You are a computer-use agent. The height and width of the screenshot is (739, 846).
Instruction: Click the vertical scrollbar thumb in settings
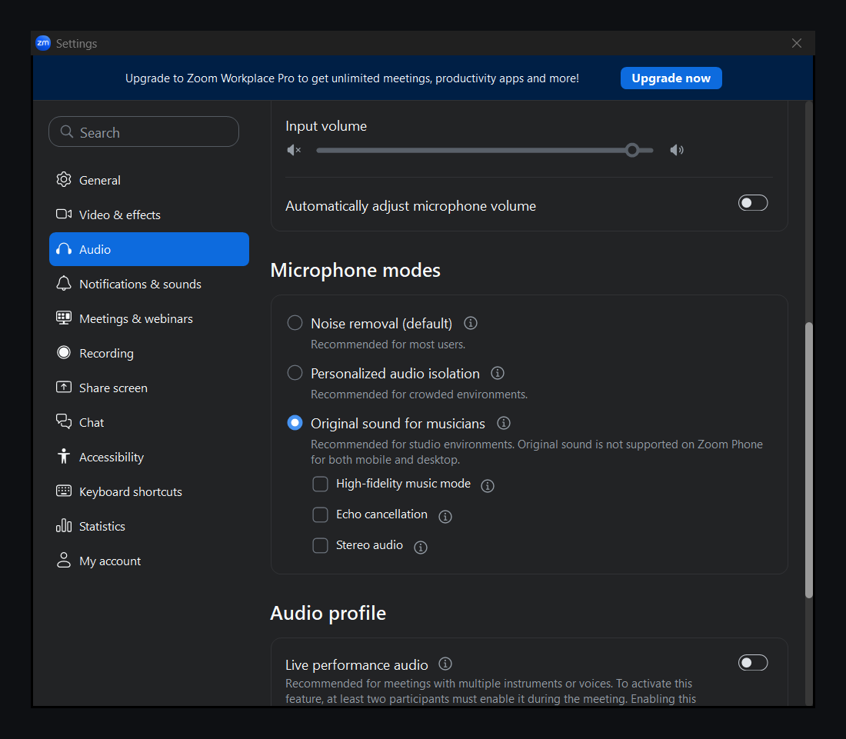[809, 460]
